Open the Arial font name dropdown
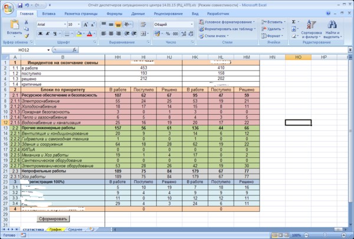354x239 pixels. (x=65, y=24)
